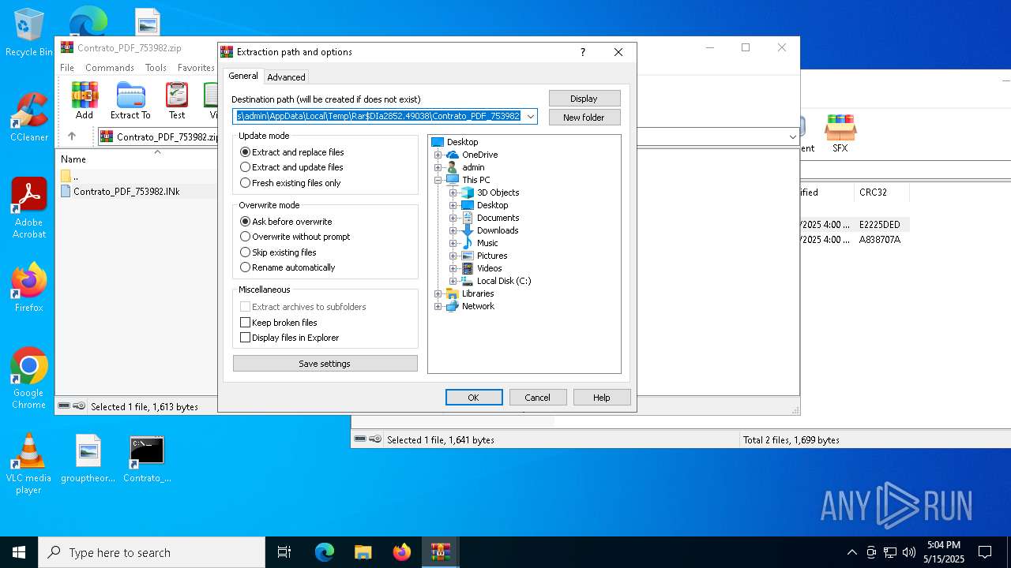The width and height of the screenshot is (1011, 568).
Task: Click the Display button
Action: click(x=584, y=99)
